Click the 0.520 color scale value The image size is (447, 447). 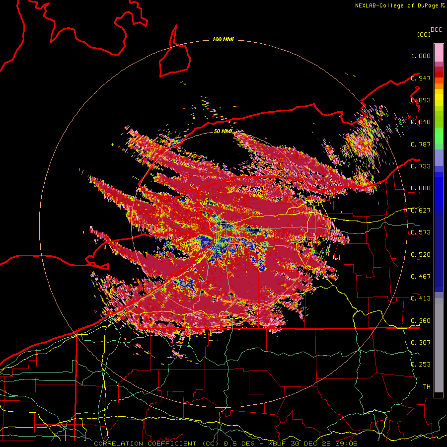(x=421, y=255)
